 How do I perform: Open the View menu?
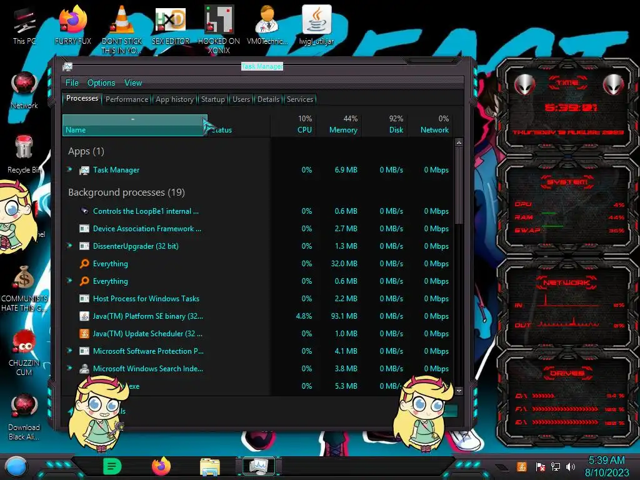click(133, 83)
